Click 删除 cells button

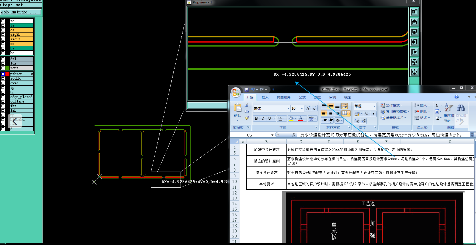(x=422, y=112)
